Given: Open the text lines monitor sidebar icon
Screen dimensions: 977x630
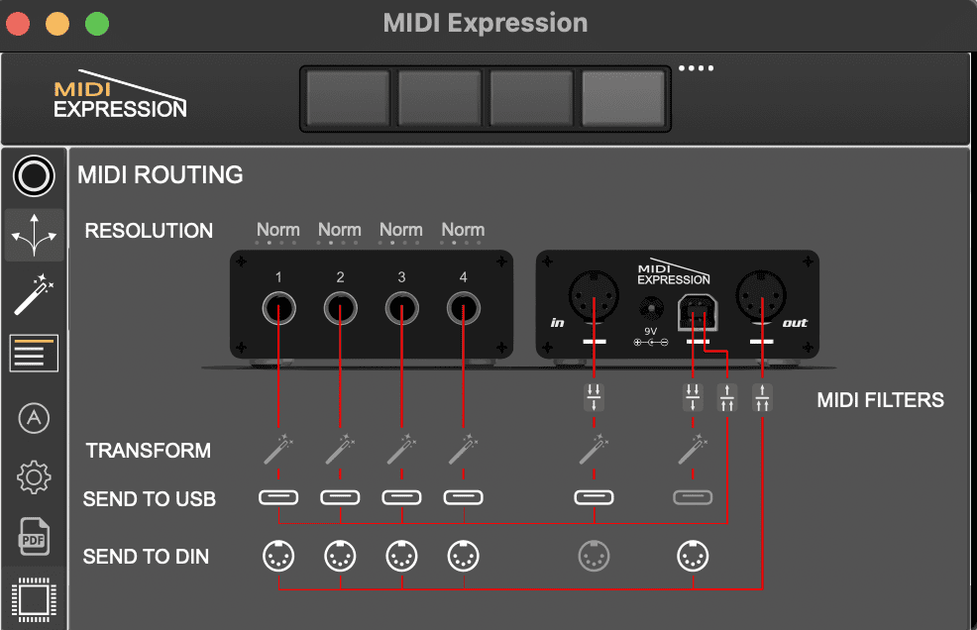Looking at the screenshot, I should tap(34, 354).
